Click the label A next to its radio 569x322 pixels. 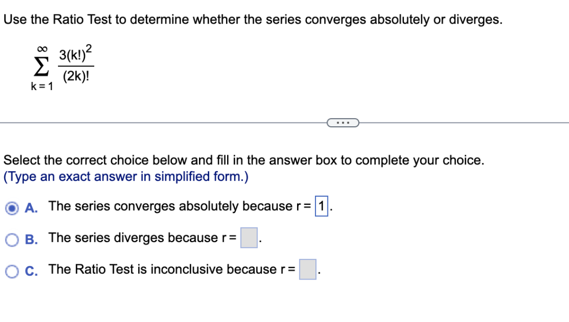[30, 206]
